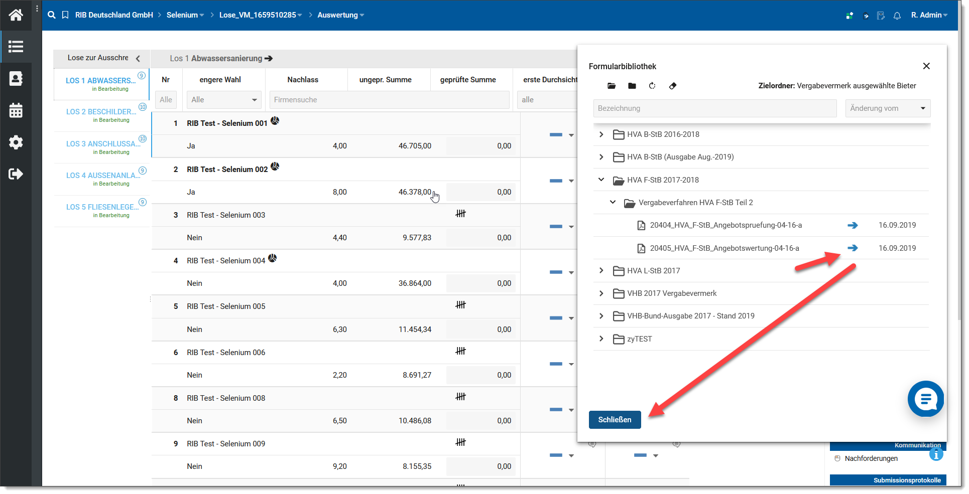Screen dimensions: 969x494
Task: Expand the VHB 2017 Vergabevermerk folder
Action: coord(601,293)
